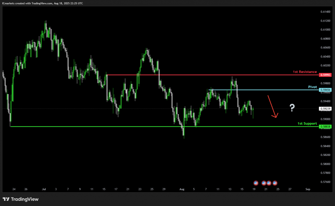Click the 0.57600 price axis label
Image resolution: width=335 pixels, height=206 pixels.
(x=325, y=182)
